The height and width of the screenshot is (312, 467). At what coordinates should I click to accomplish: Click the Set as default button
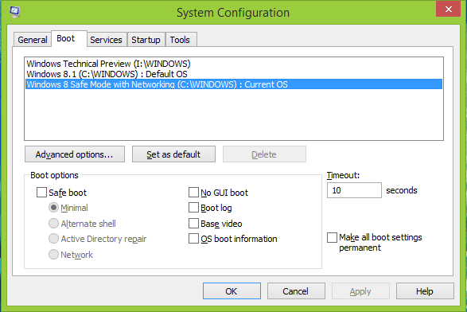[x=173, y=154]
